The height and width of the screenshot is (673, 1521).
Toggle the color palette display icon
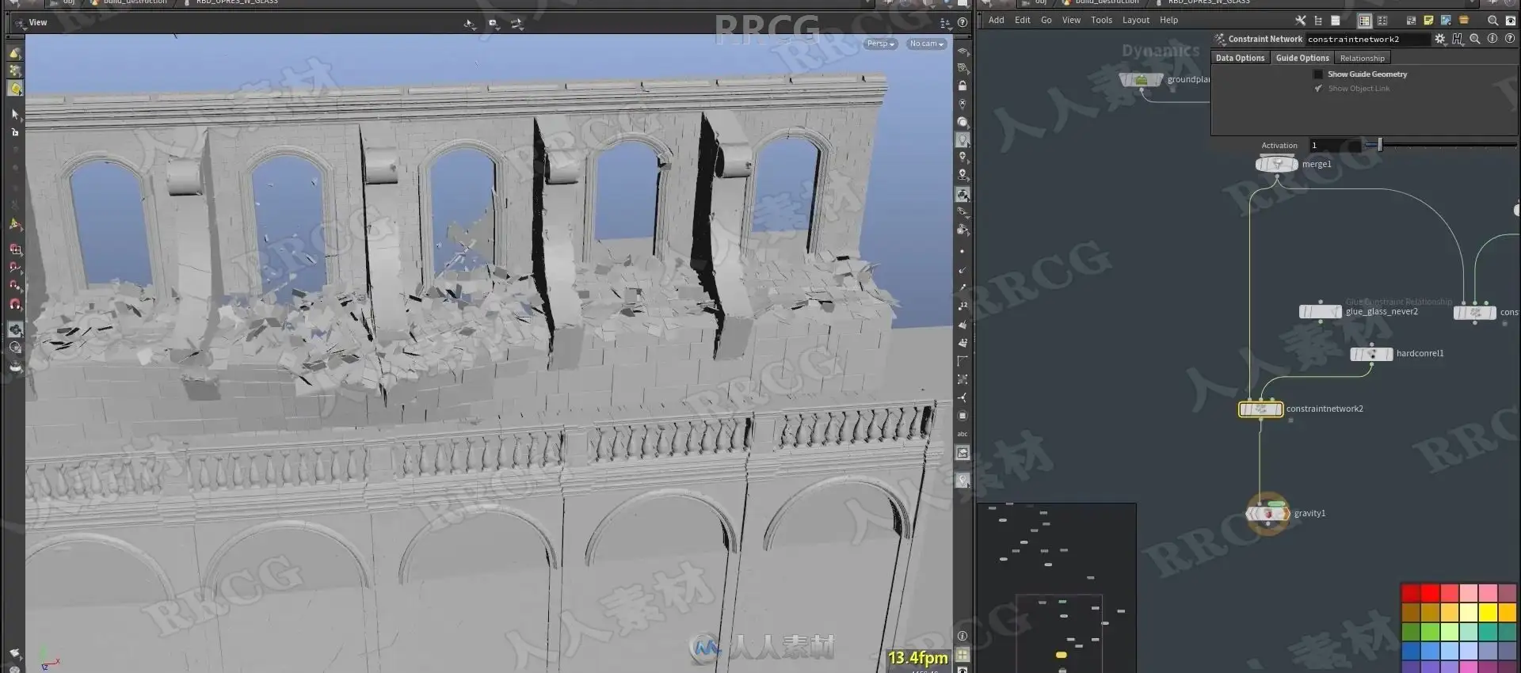[1365, 21]
